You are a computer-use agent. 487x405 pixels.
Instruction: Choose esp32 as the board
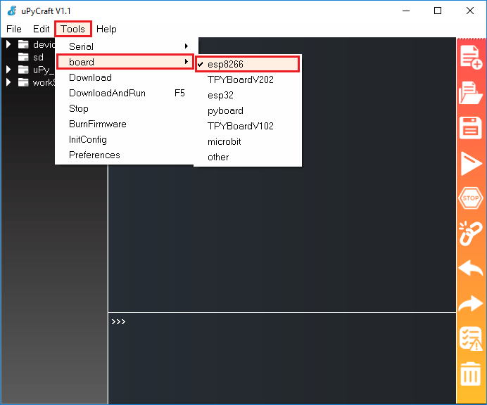point(220,95)
